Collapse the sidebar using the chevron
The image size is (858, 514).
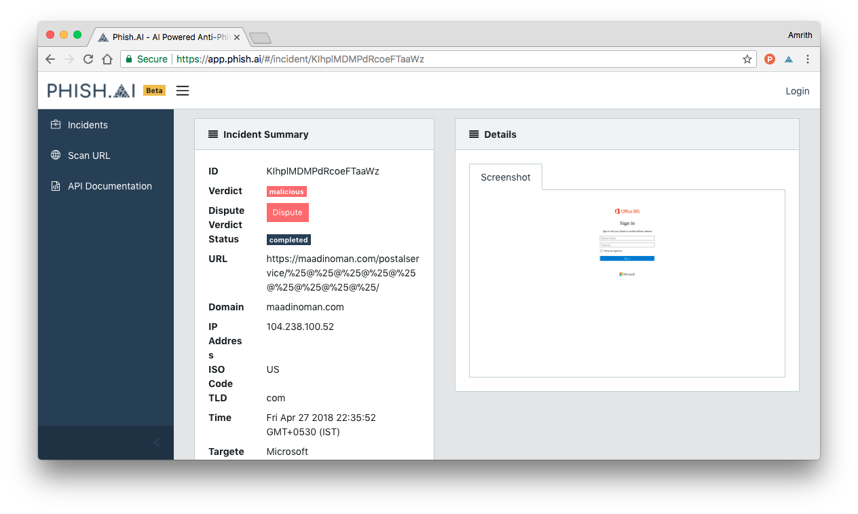point(156,442)
